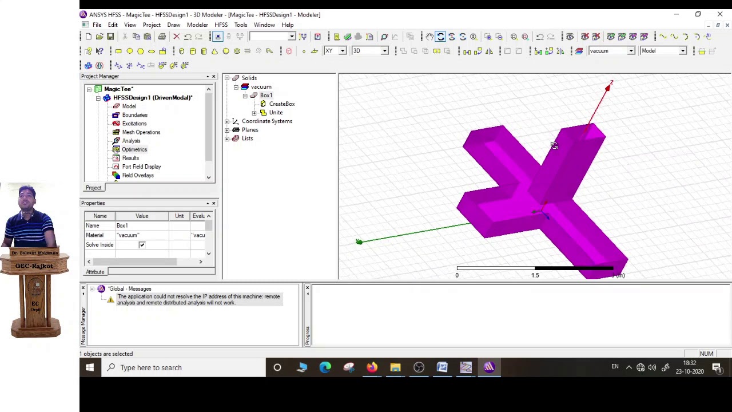Click the Box1 name value field
Image resolution: width=732 pixels, height=412 pixels.
(141, 225)
